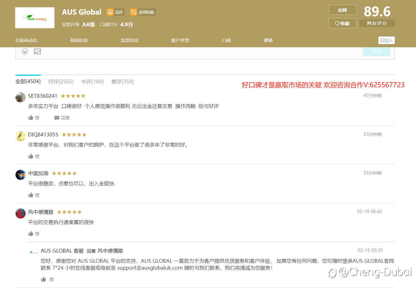Insert an image into the comment
Image resolution: width=416 pixels, height=289 pixels.
pos(37,51)
